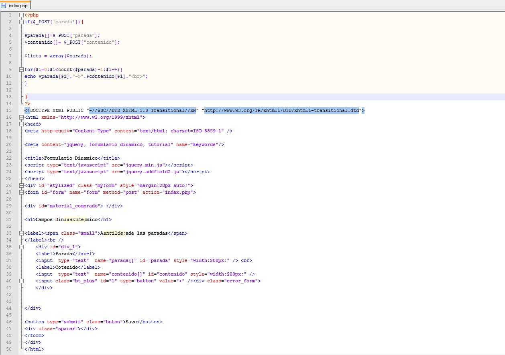Click the closing </form> tag
The width and height of the screenshot is (505, 355).
click(35, 335)
